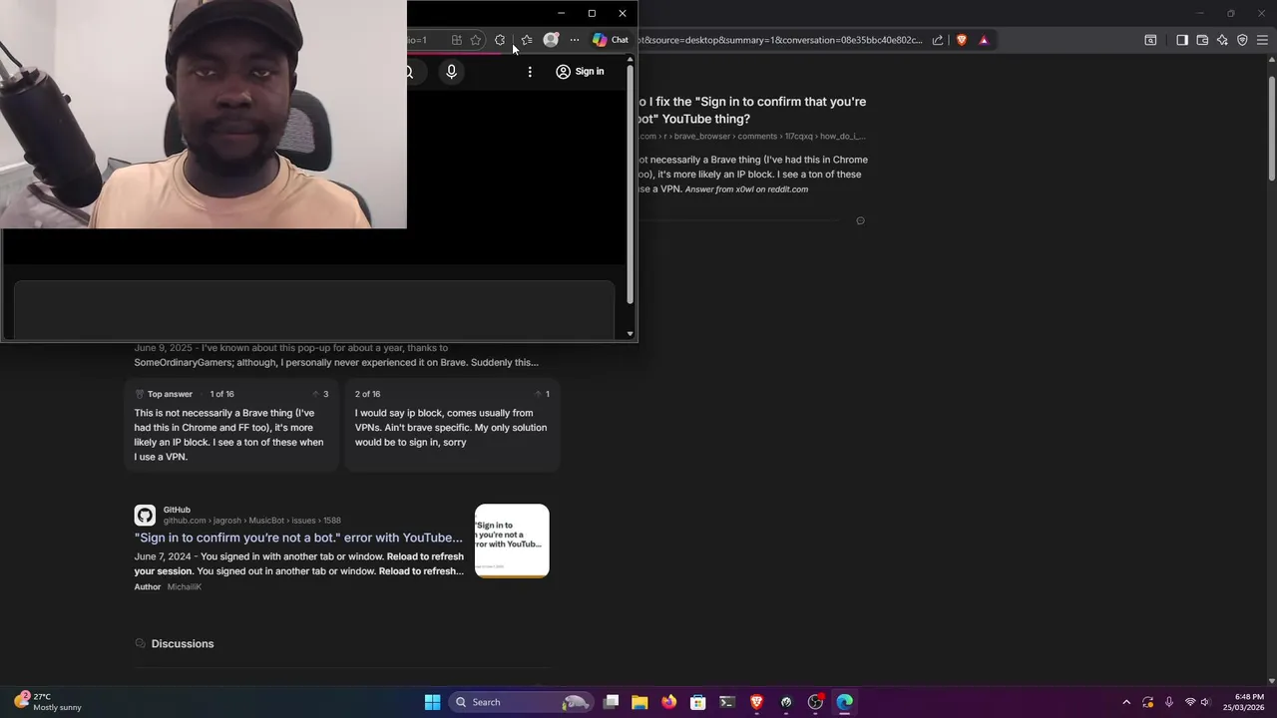Viewport: 1277px width, 718px height.
Task: Click the Edge Extensions puzzle icon
Action: coord(500,40)
